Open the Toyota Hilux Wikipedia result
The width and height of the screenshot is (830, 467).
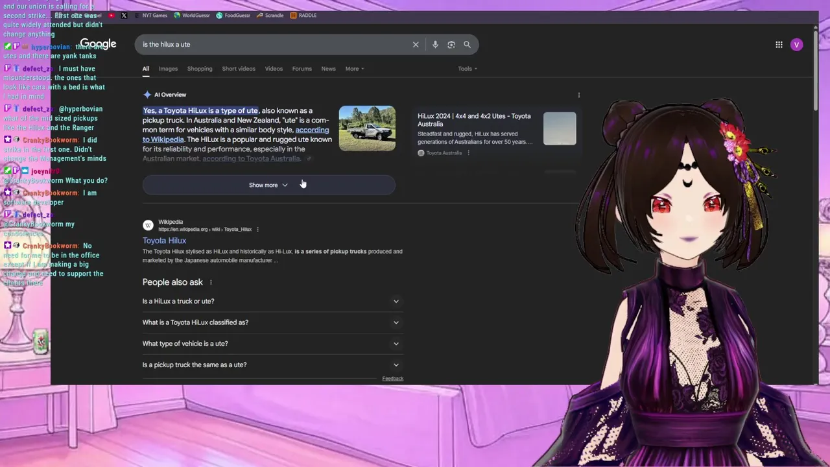[164, 241]
